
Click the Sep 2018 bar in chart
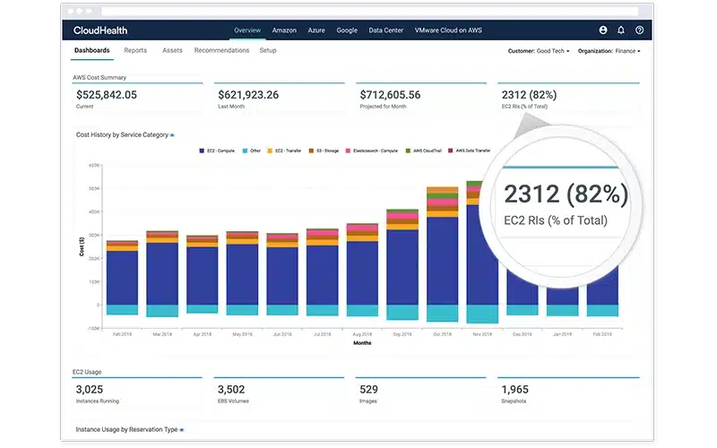point(402,264)
